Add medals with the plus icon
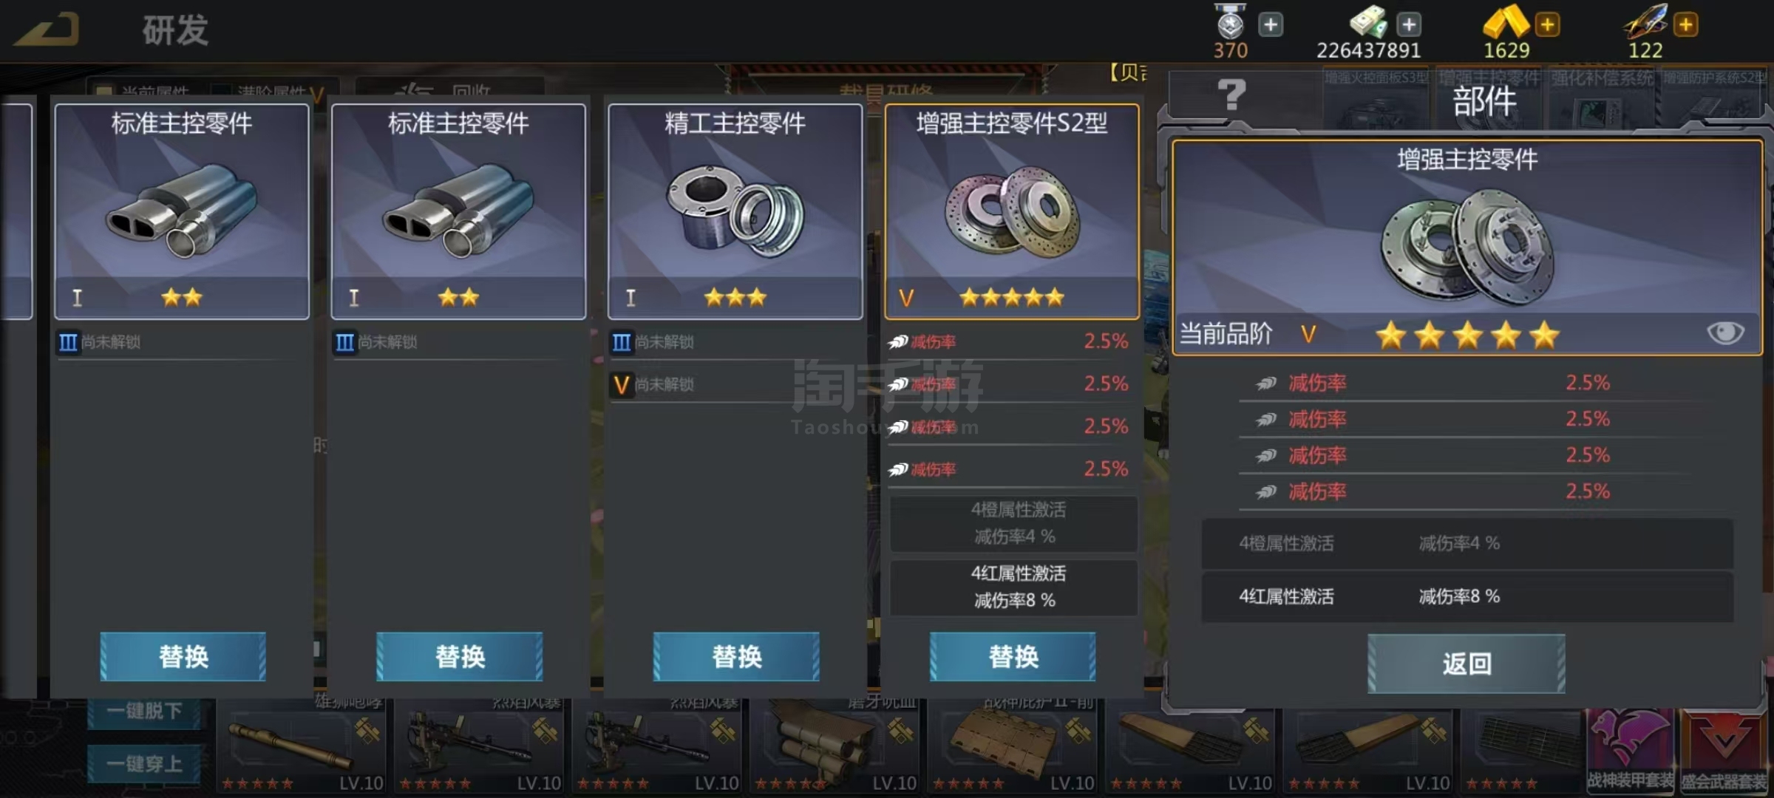 [x=1271, y=25]
